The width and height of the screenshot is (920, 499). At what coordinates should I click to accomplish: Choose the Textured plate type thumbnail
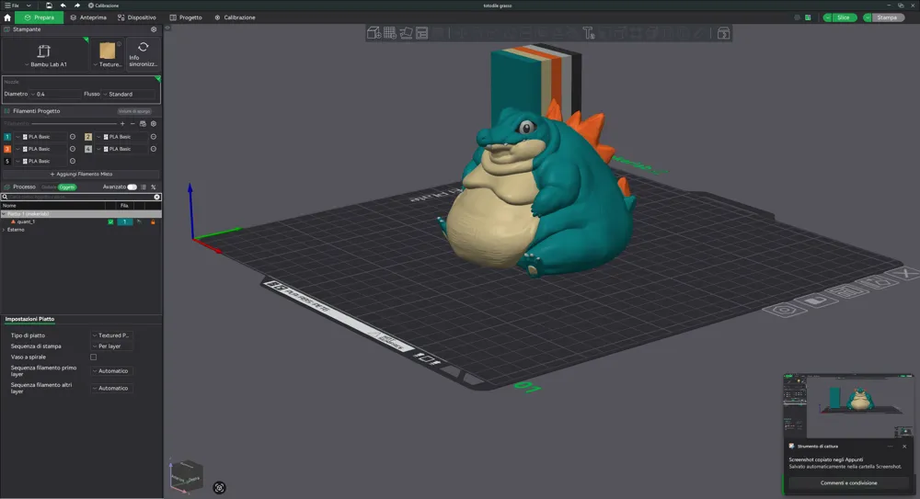[x=108, y=51]
